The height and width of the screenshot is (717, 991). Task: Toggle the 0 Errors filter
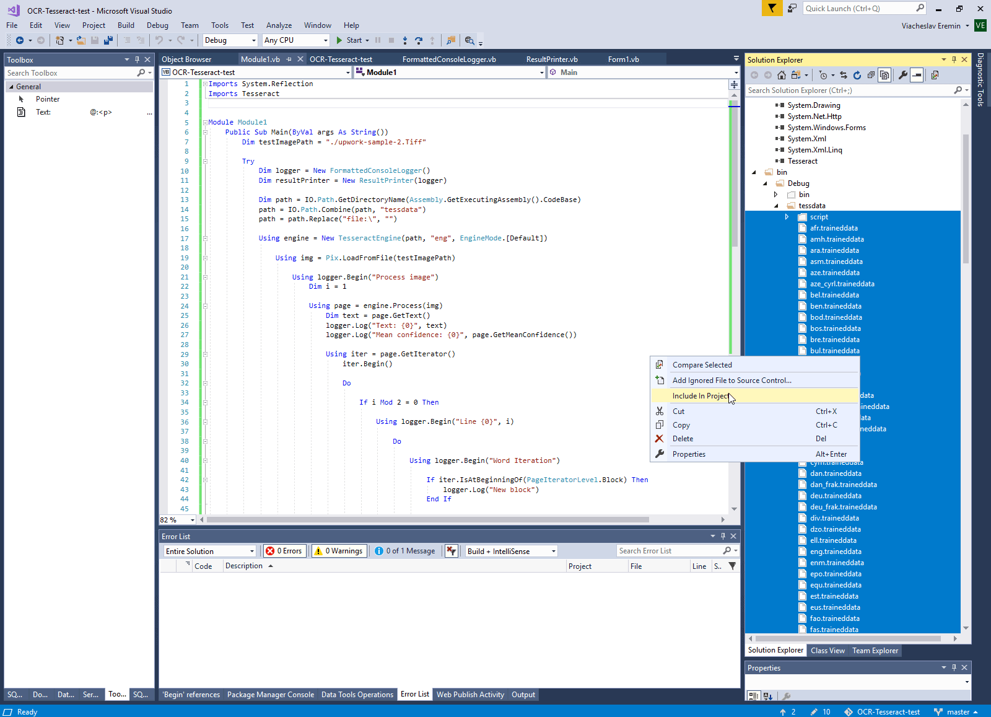(284, 551)
